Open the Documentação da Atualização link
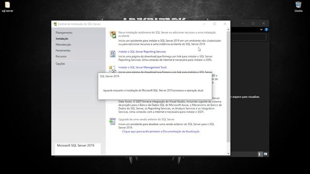The height and width of the screenshot is (174, 310). 160,131
